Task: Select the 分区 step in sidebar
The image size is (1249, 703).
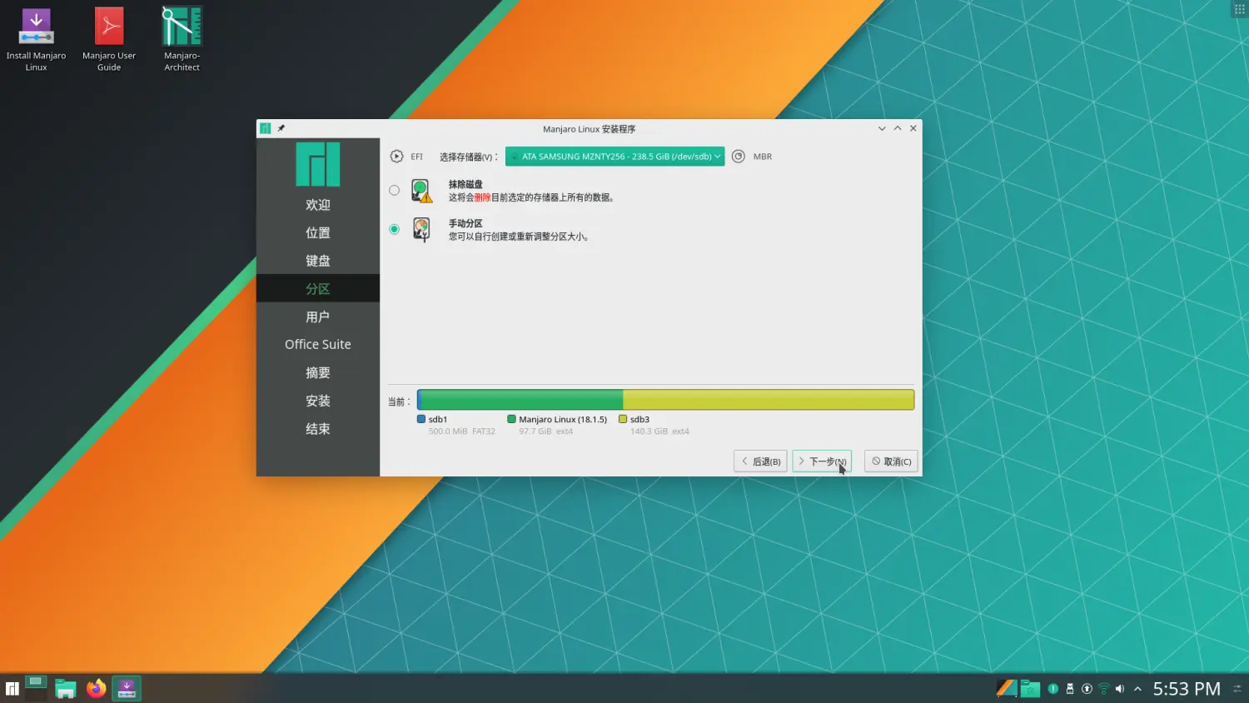Action: (318, 289)
